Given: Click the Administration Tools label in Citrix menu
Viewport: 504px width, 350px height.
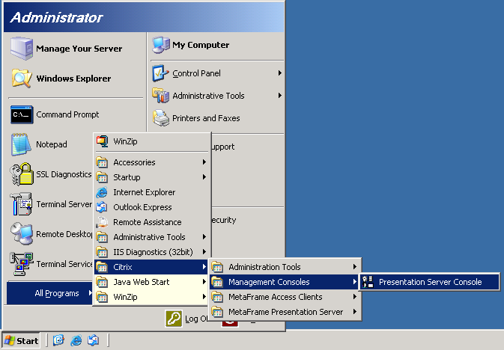Looking at the screenshot, I should coord(264,267).
